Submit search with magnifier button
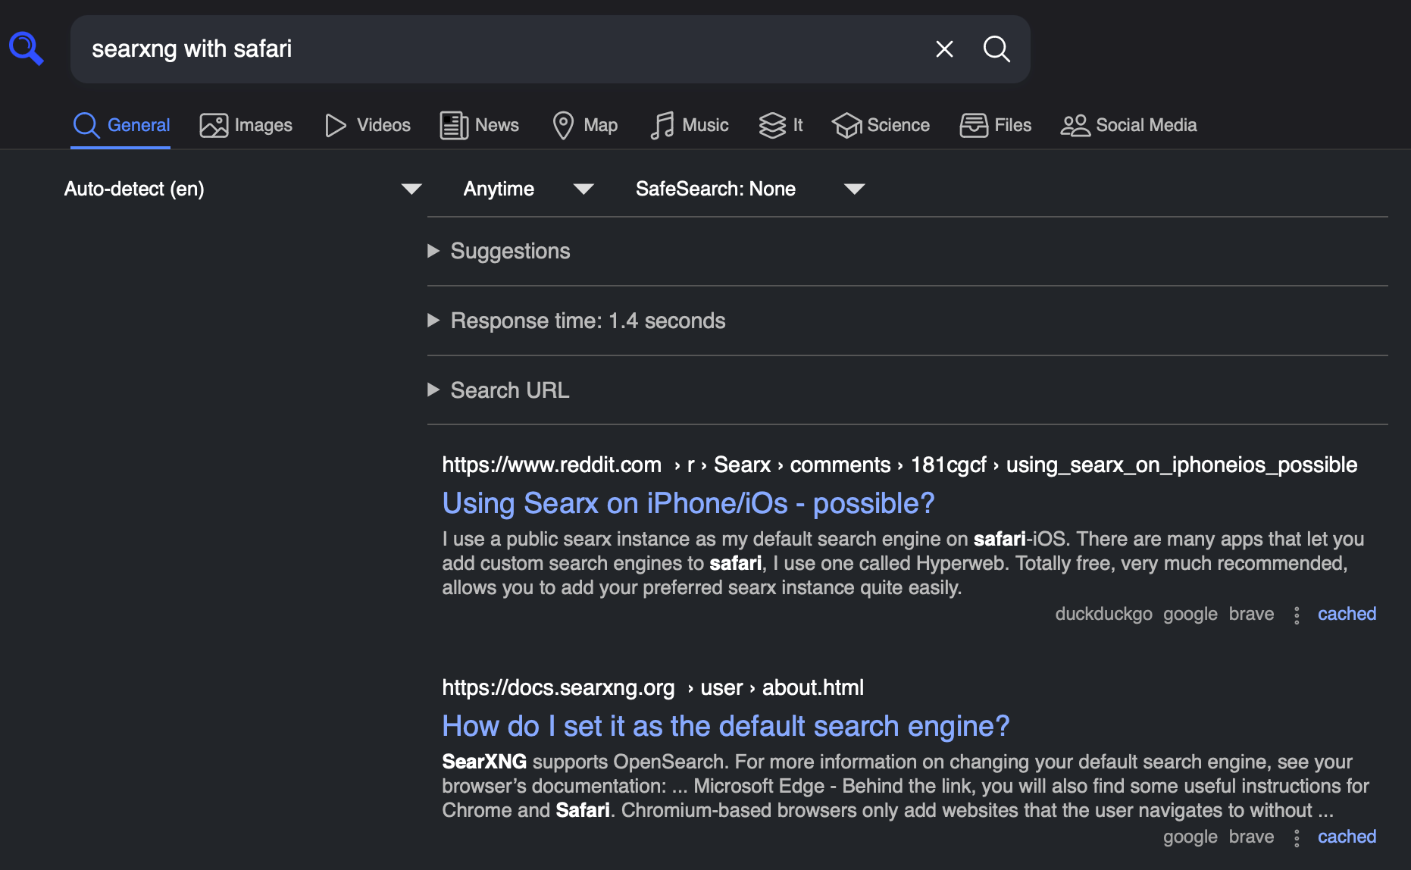1411x870 pixels. pos(996,49)
